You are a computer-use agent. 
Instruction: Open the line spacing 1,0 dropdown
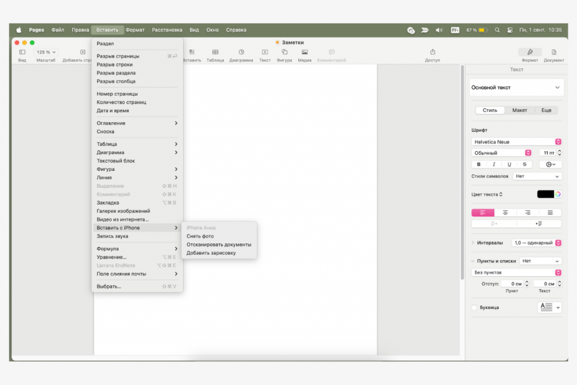point(536,243)
